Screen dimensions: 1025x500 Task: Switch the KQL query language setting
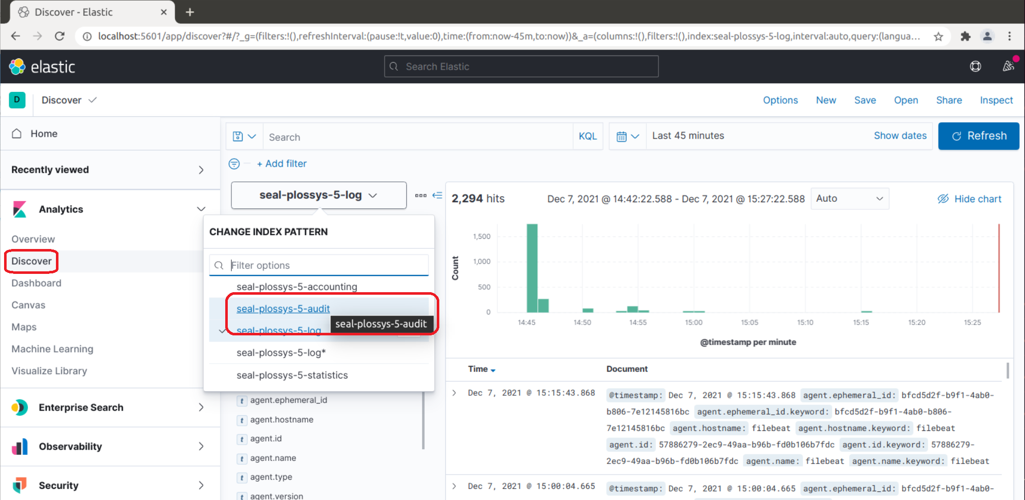click(x=588, y=136)
